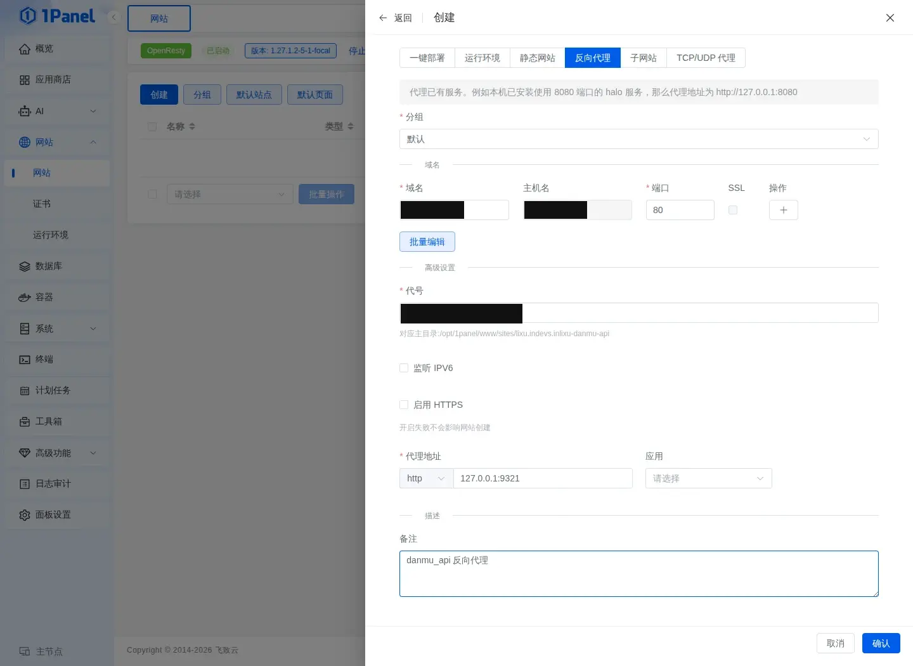This screenshot has height=666, width=913.
Task: Expand the AI menu chevron
Action: tap(93, 111)
